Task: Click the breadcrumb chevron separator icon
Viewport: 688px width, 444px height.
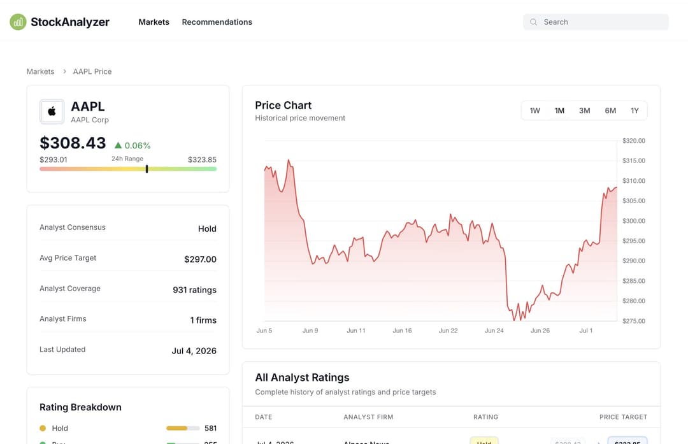Action: point(64,71)
